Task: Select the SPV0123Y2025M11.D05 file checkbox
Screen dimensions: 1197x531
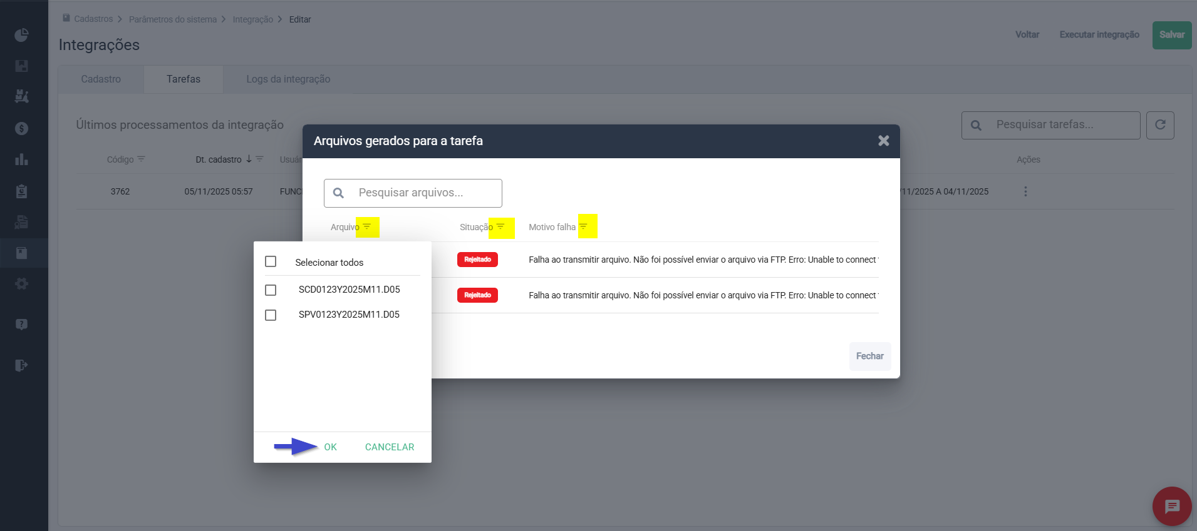Action: 271,315
